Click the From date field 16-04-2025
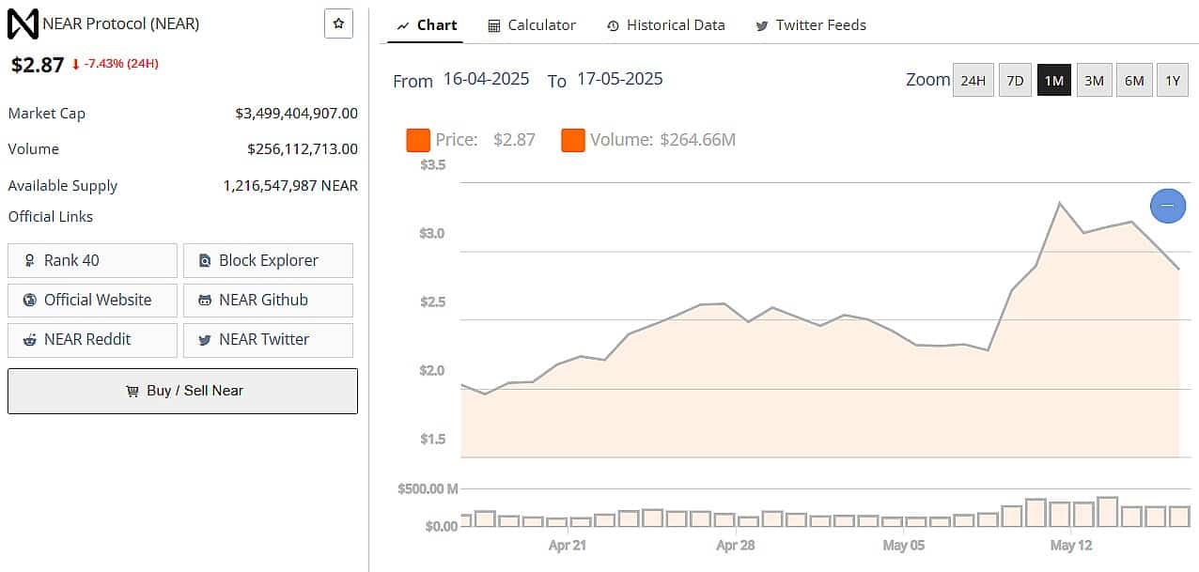The image size is (1199, 572). tap(486, 79)
